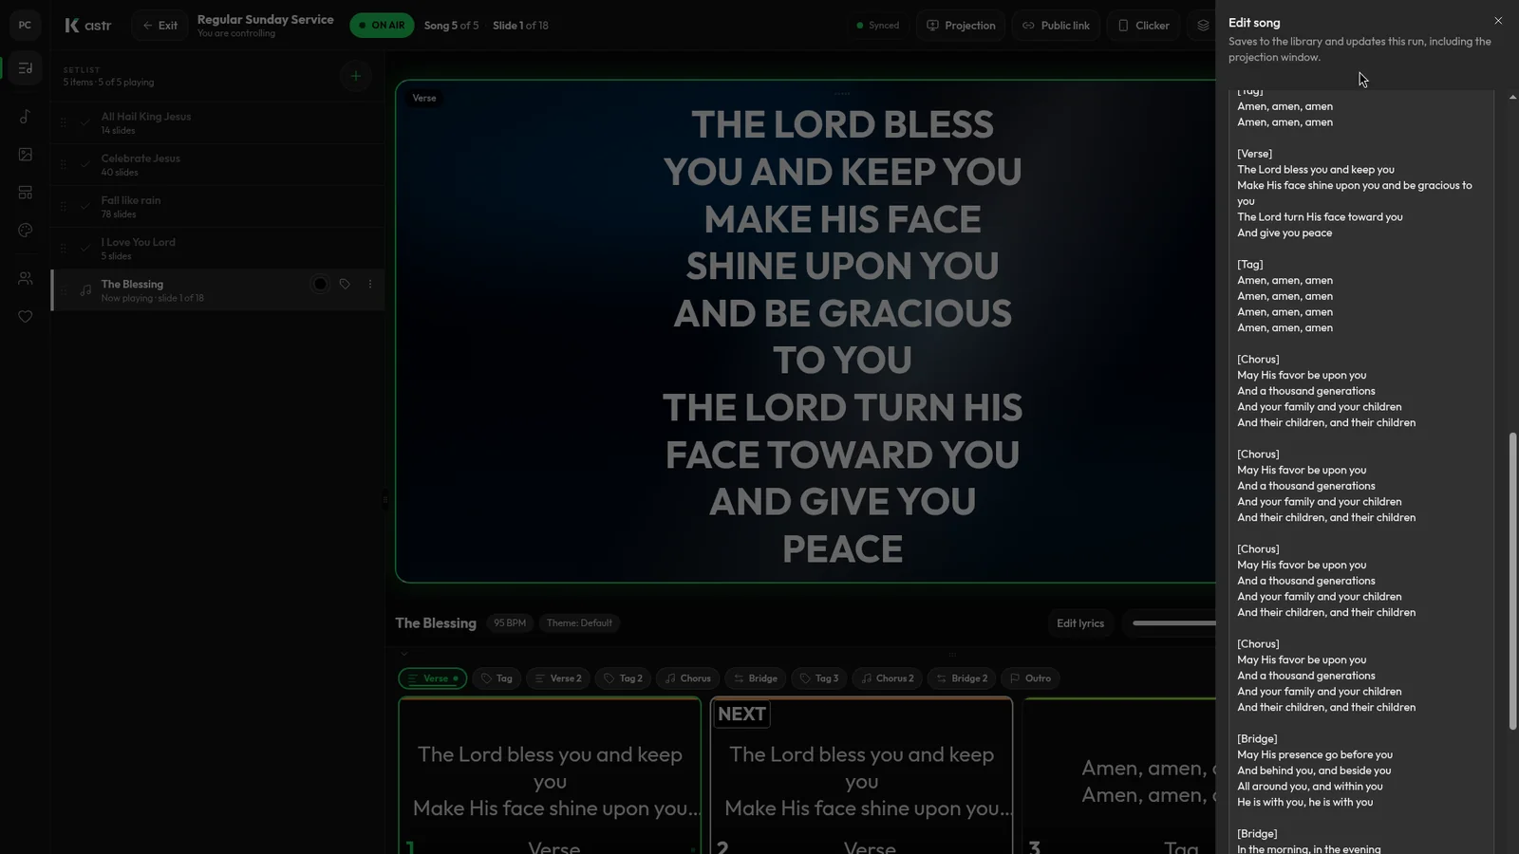Toggle the checkmark on All Hail King Jesus
The image size is (1519, 854).
click(x=84, y=122)
